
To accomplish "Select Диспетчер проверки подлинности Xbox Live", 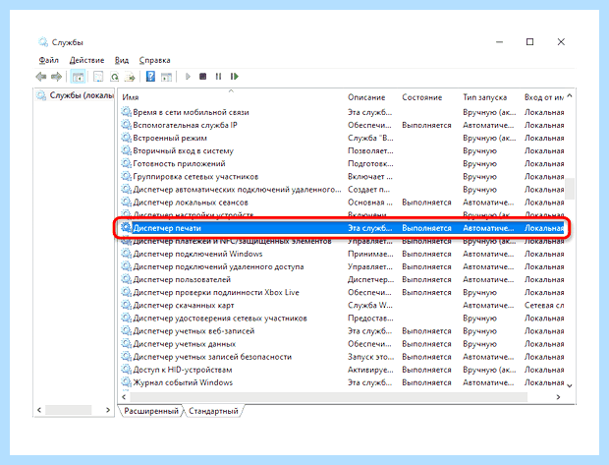I will click(x=216, y=292).
